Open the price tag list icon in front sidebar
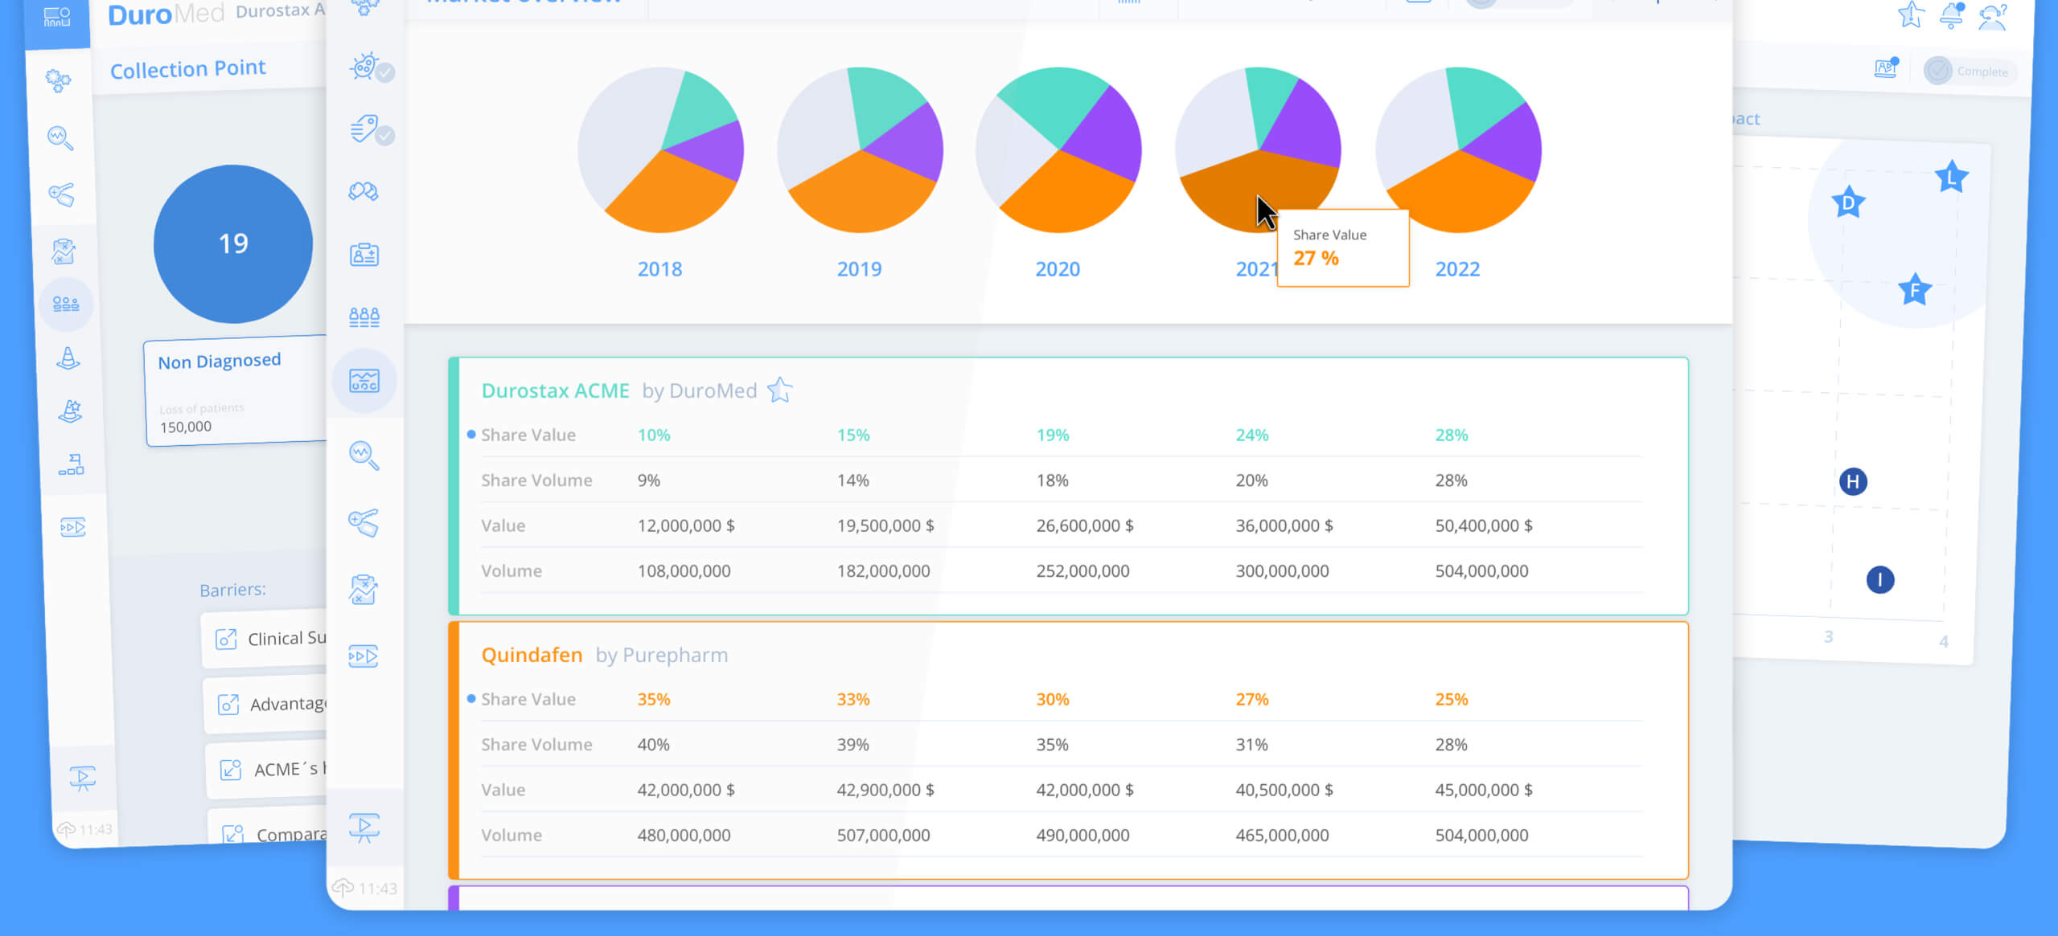 [x=364, y=129]
